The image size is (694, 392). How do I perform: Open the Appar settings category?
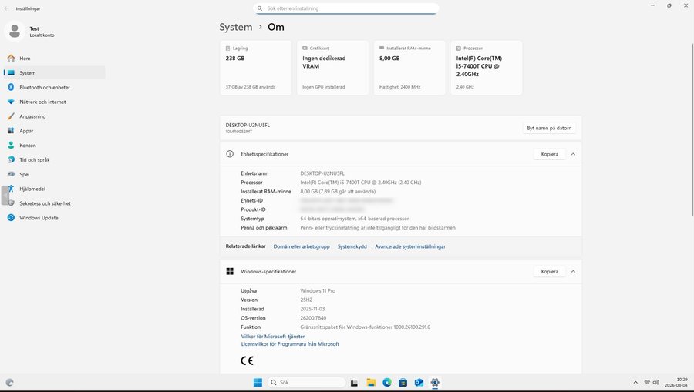pyautogui.click(x=26, y=131)
